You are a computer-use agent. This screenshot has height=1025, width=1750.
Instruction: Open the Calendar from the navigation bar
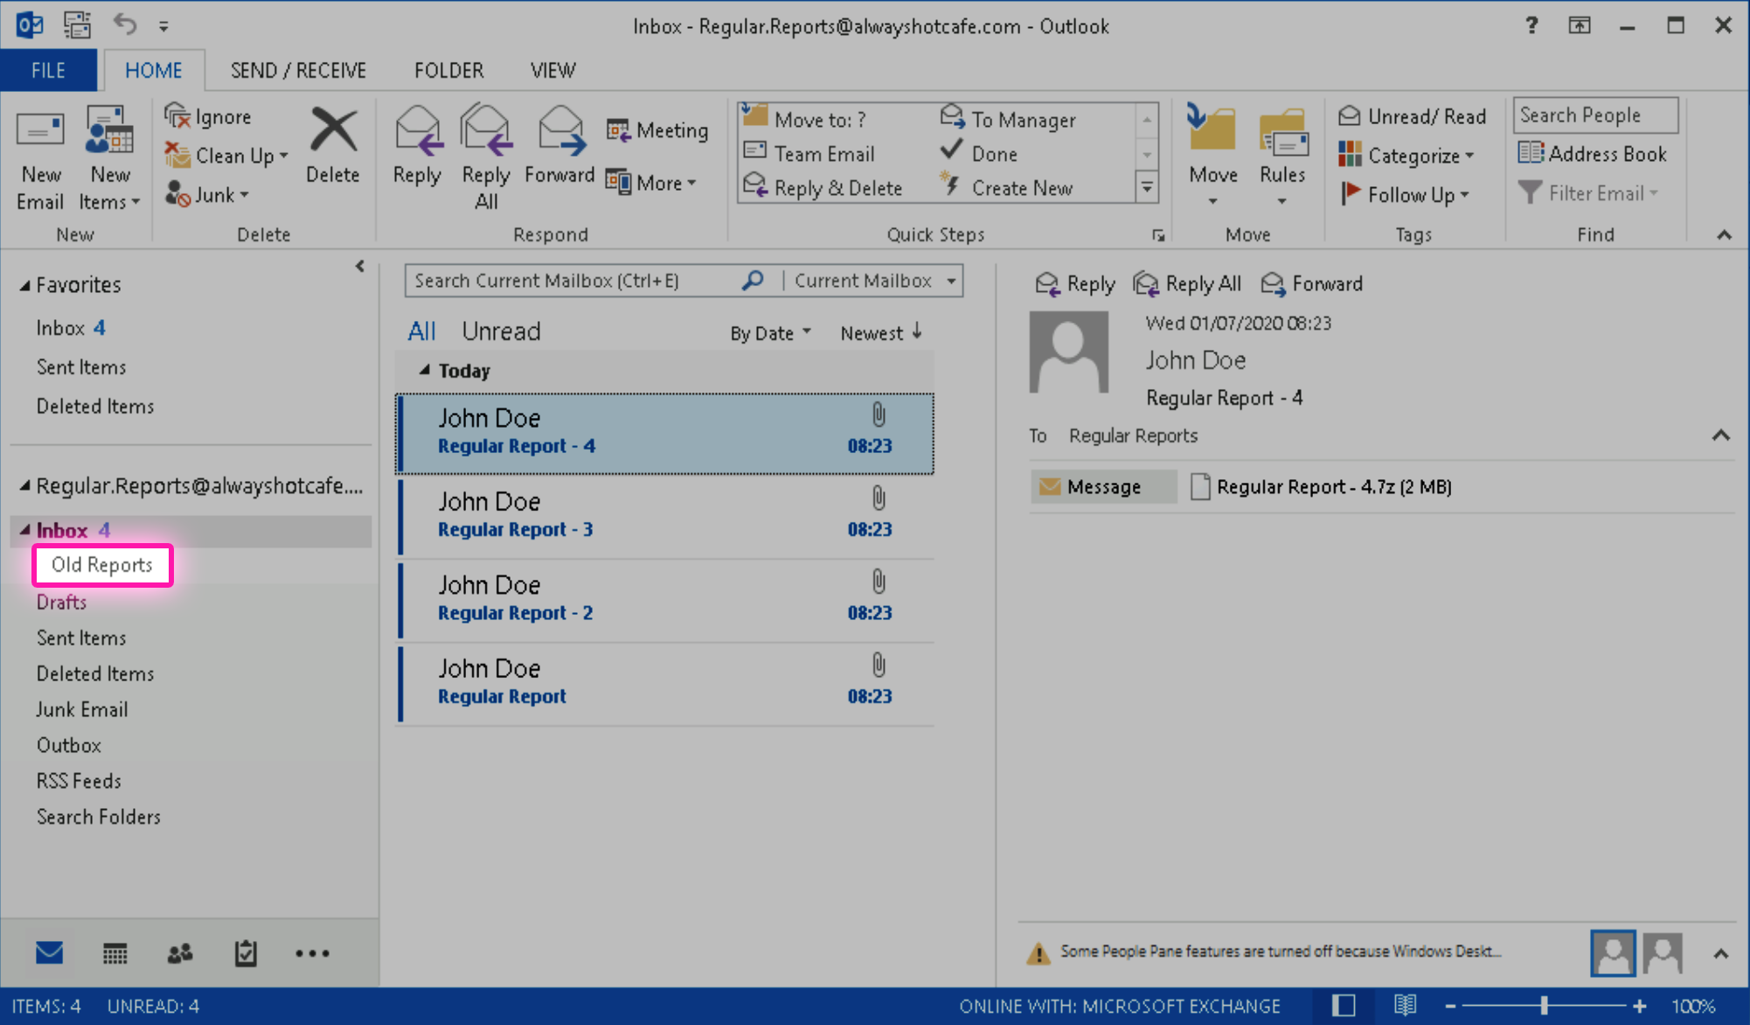115,952
